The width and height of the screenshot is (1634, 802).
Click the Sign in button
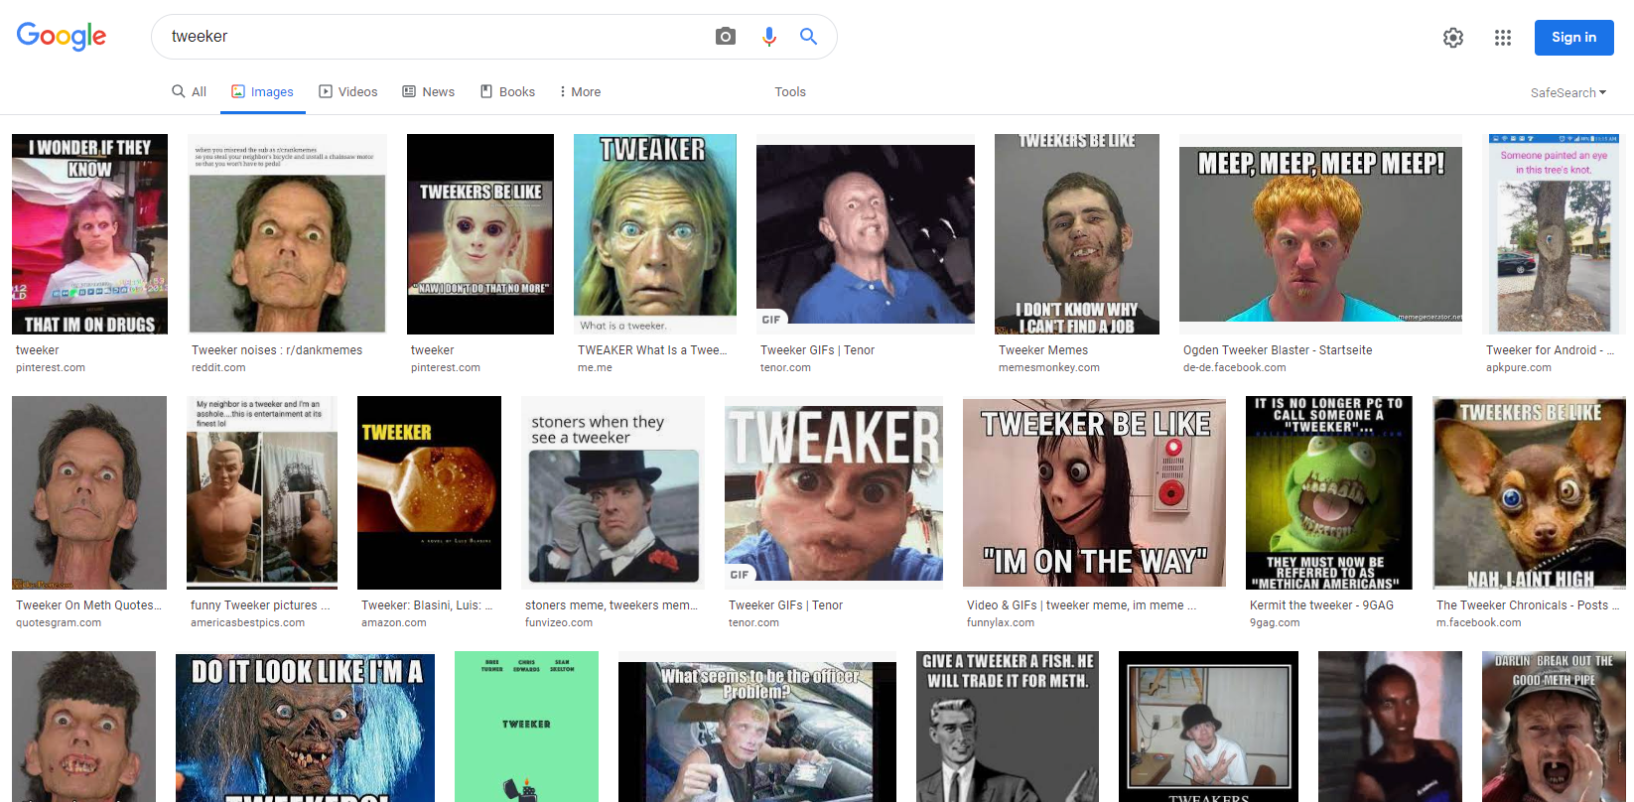pos(1574,38)
